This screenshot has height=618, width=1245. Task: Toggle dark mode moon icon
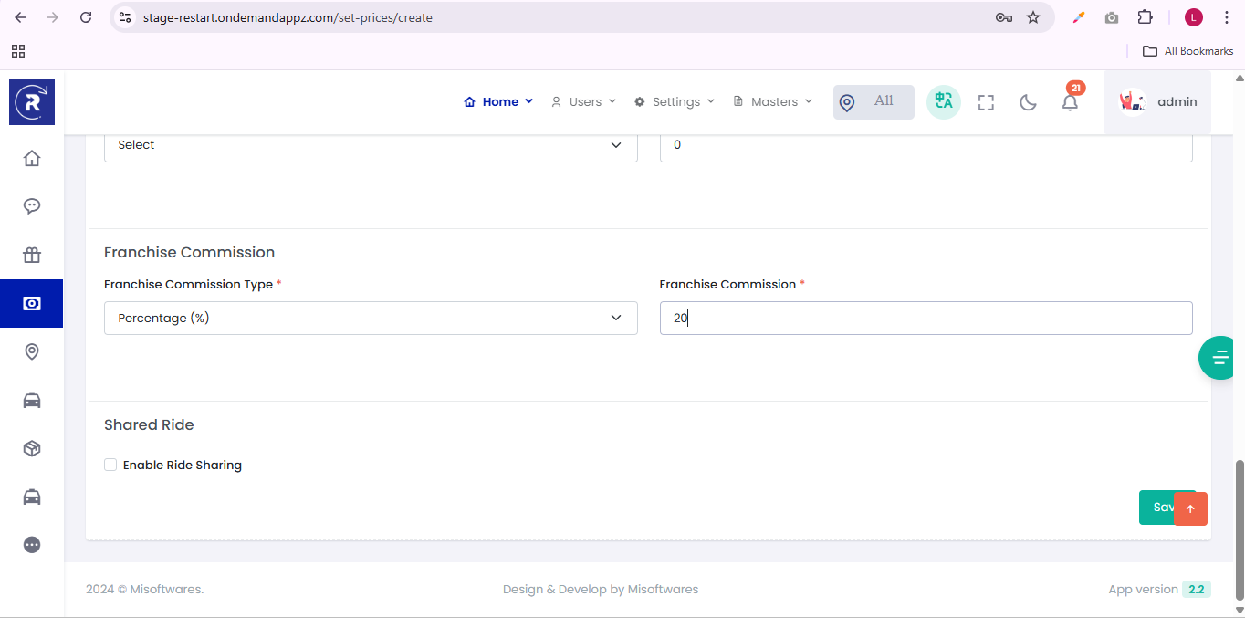[x=1028, y=102]
